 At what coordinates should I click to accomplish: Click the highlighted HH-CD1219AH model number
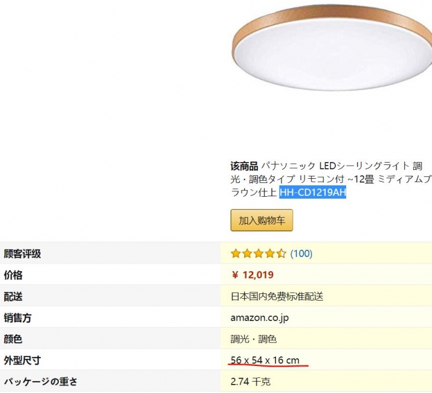tap(313, 193)
